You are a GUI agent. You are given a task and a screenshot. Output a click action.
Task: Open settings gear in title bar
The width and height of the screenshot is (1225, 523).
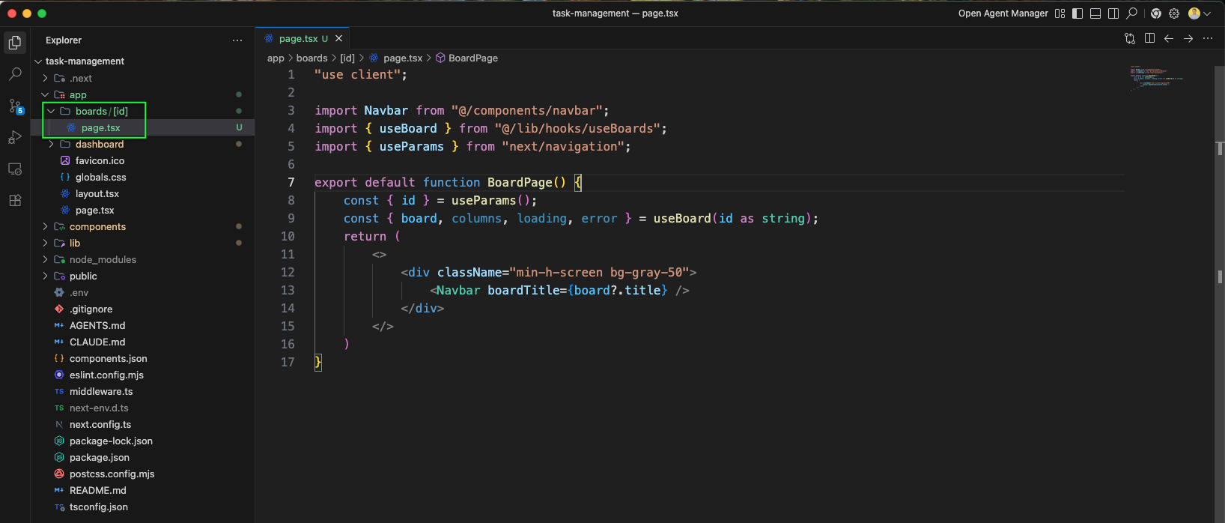point(1174,13)
